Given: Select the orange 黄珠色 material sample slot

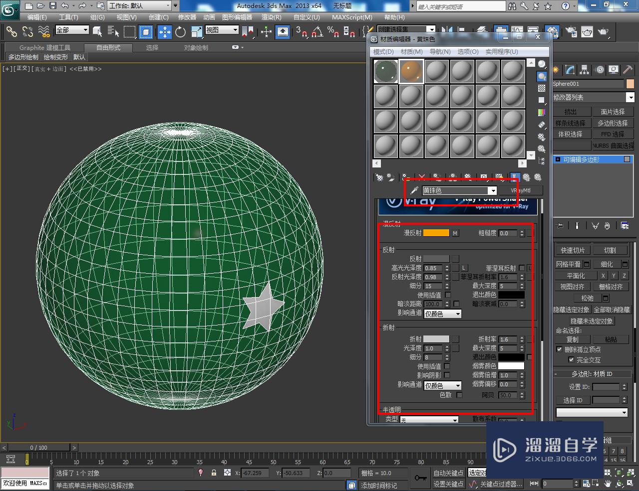Looking at the screenshot, I should pyautogui.click(x=411, y=71).
